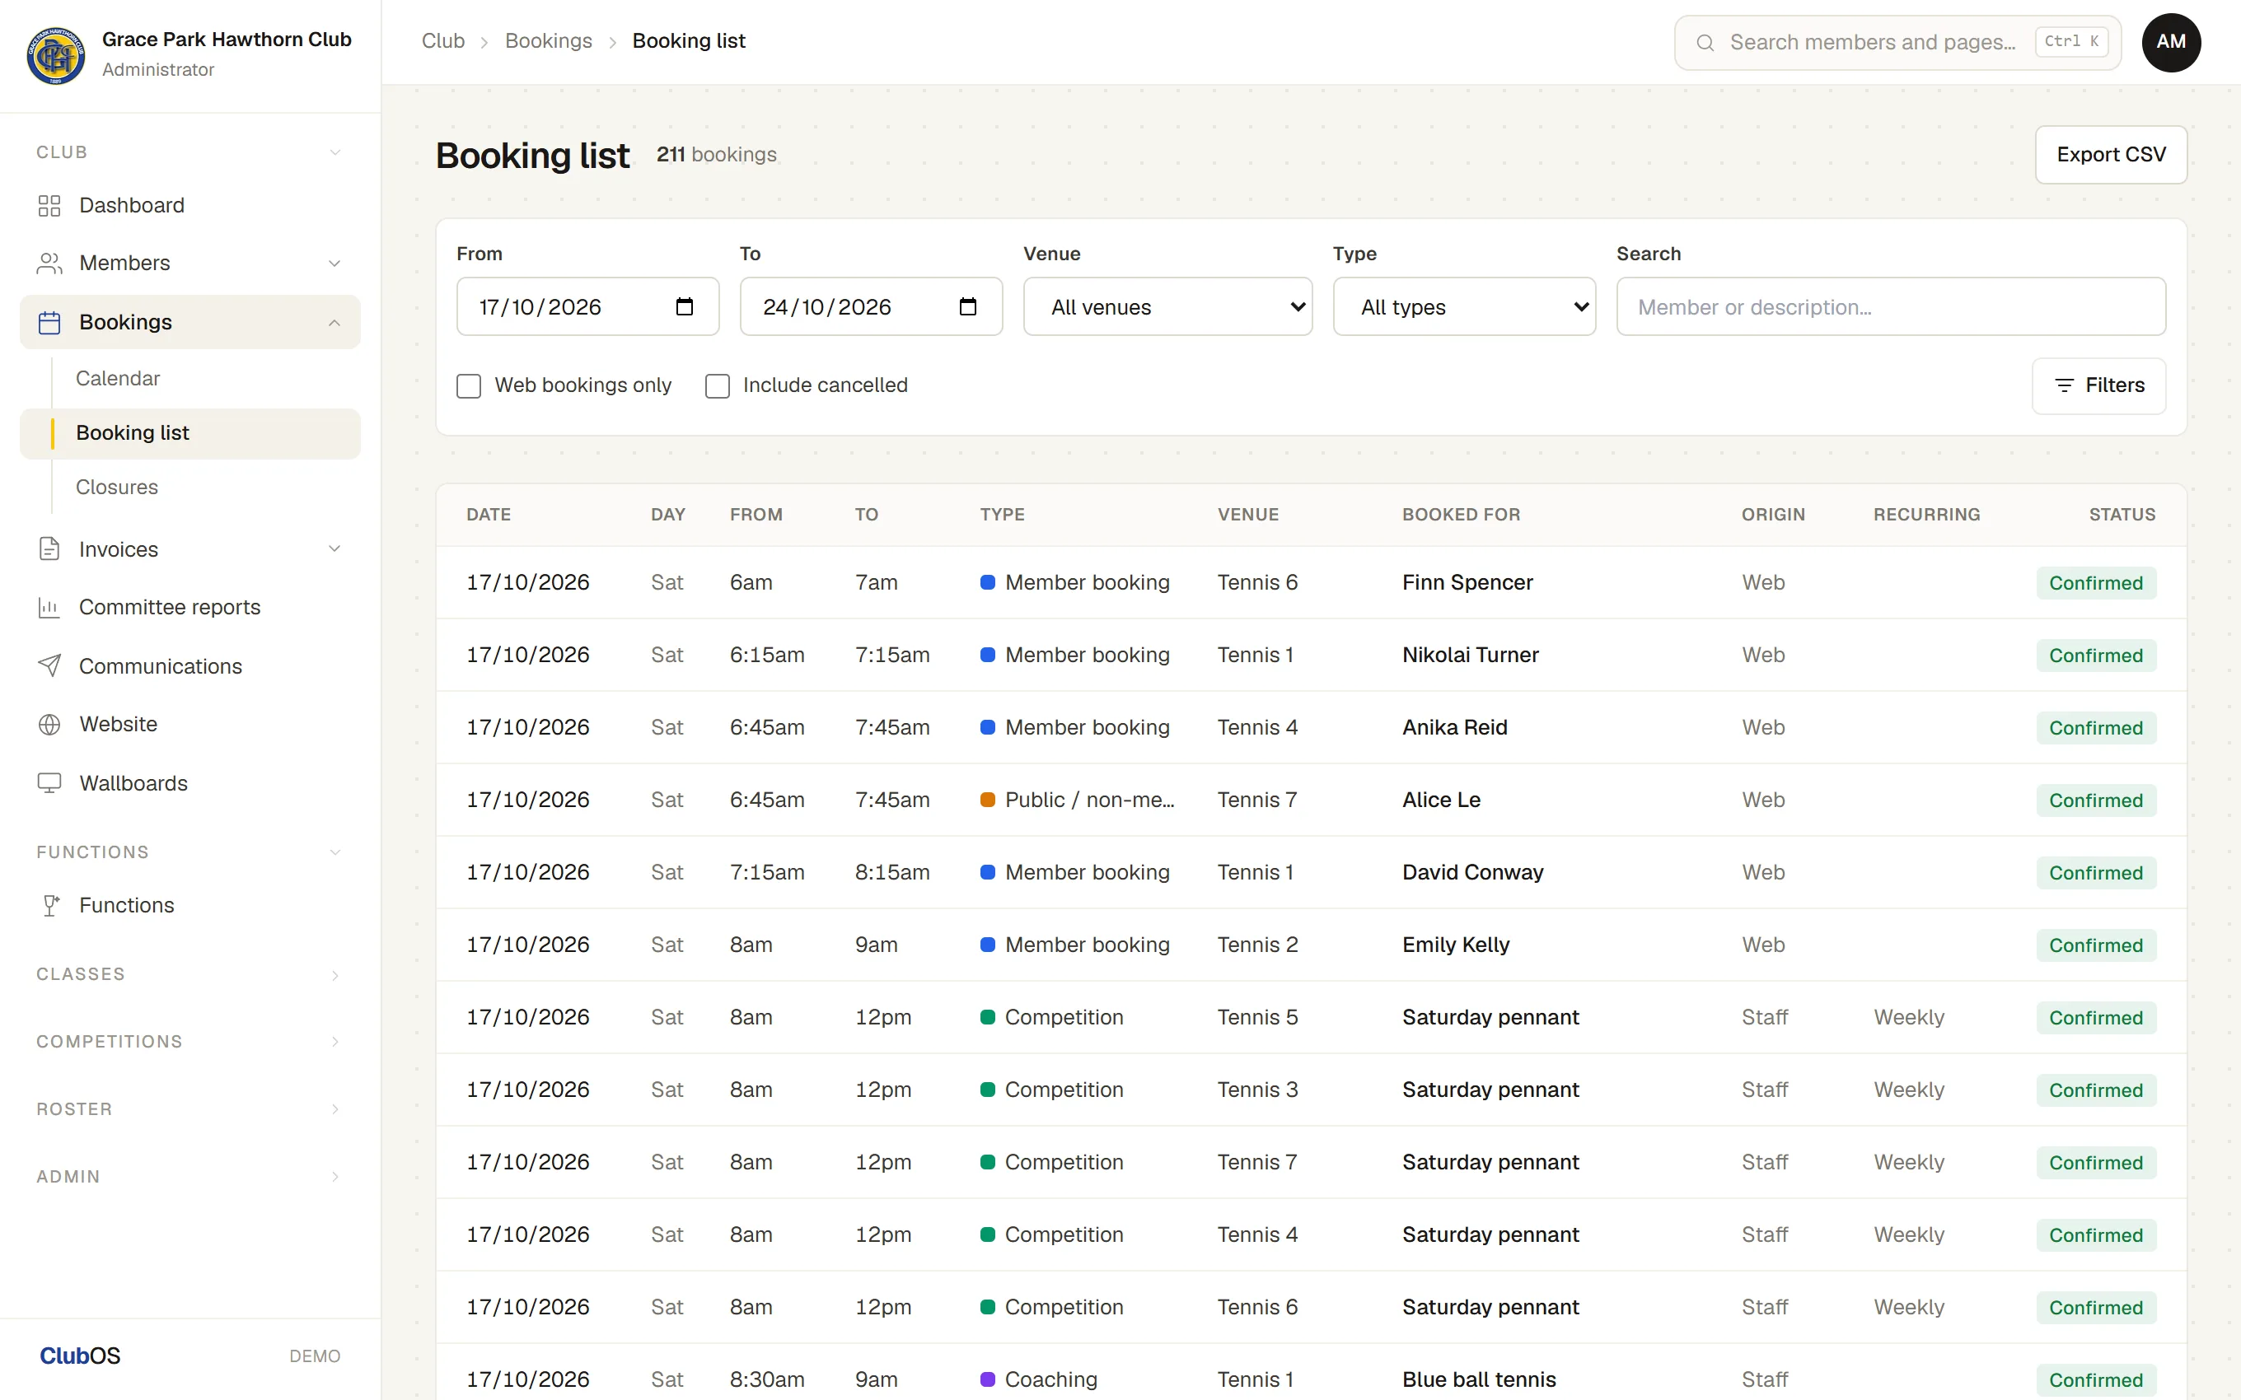Click the purple dot on Blue ball tennis row
This screenshot has width=2241, height=1400.
987,1379
